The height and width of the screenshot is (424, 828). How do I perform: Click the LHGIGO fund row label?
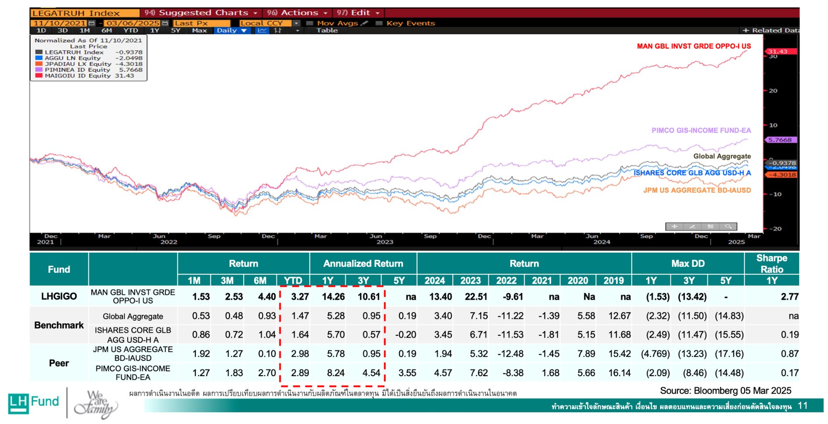59,297
